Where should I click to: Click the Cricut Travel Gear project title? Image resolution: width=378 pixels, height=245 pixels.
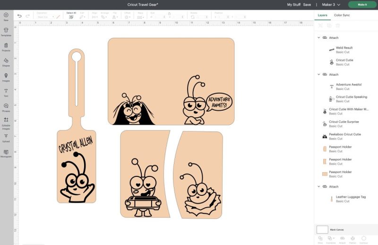143,5
